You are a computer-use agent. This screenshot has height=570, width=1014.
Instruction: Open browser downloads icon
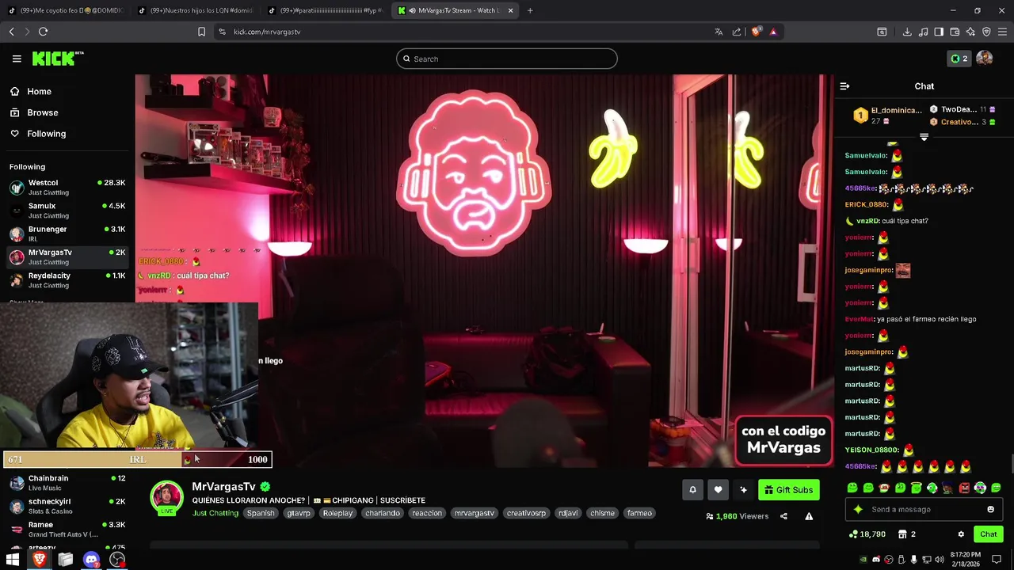pyautogui.click(x=907, y=32)
